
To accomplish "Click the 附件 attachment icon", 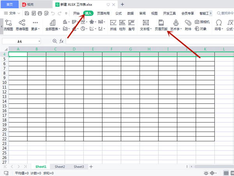I will 188,23.
